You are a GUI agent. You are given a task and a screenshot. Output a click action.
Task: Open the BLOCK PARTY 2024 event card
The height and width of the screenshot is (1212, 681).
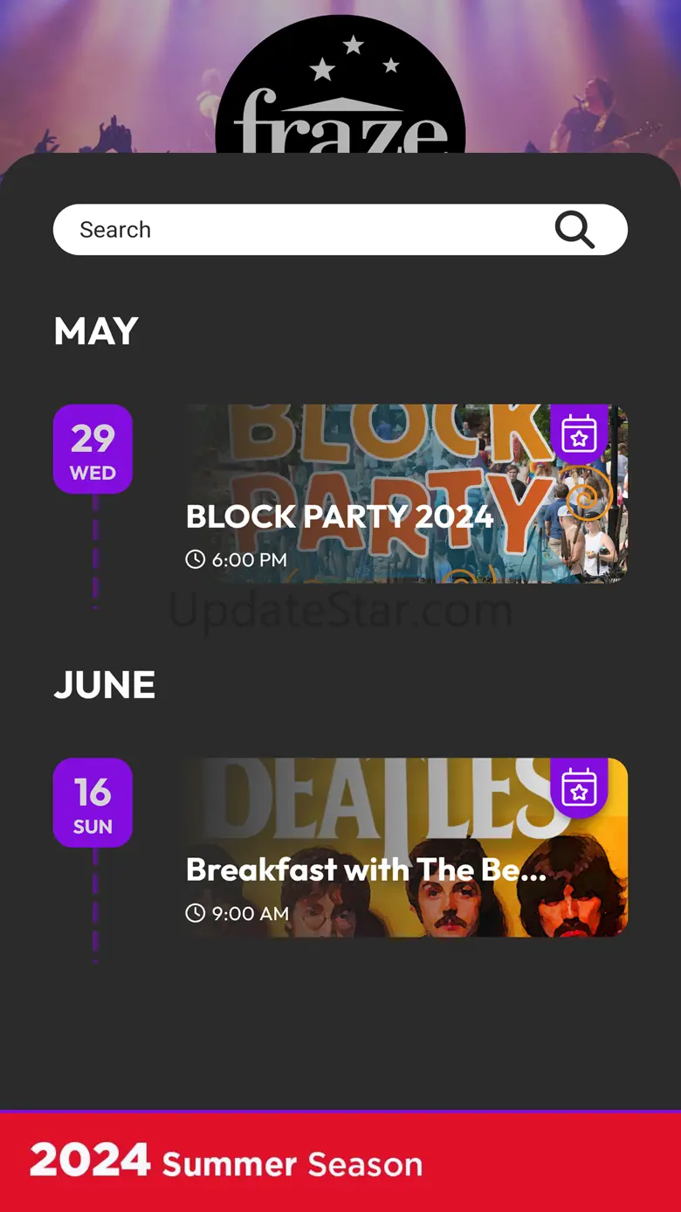(406, 494)
